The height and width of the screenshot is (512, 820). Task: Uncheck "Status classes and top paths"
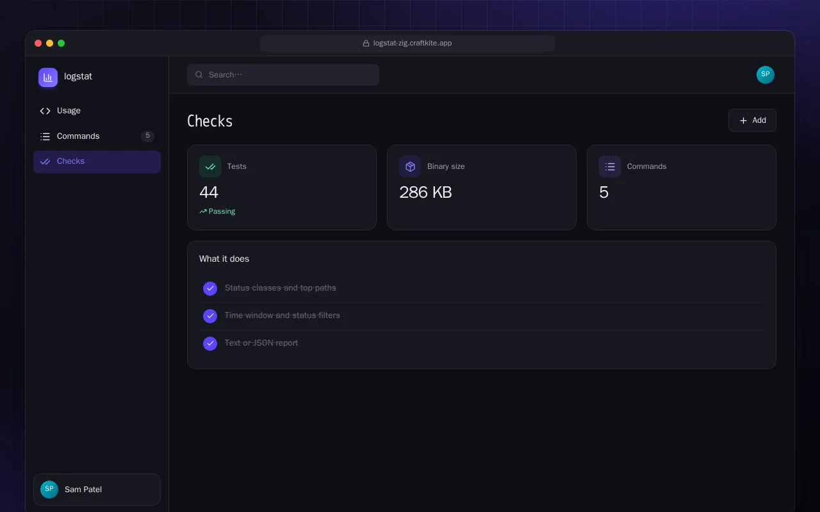click(x=210, y=289)
